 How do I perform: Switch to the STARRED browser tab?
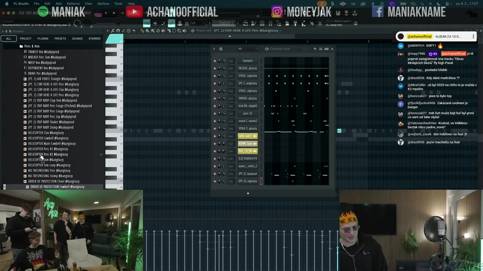[94, 38]
